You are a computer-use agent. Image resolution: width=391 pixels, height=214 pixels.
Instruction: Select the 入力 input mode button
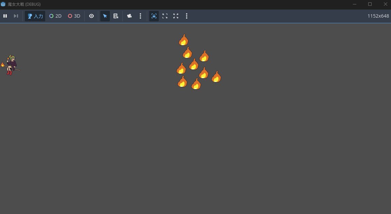tap(35, 16)
